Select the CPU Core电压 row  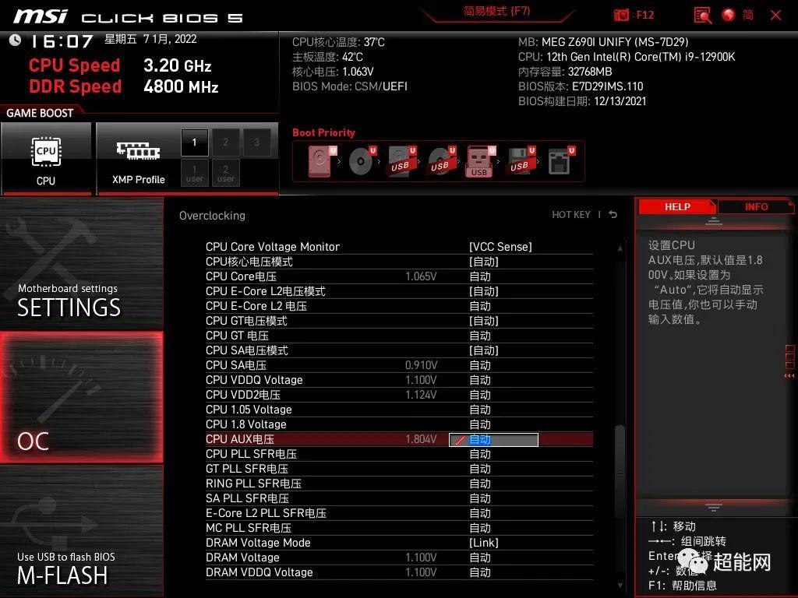coord(399,276)
